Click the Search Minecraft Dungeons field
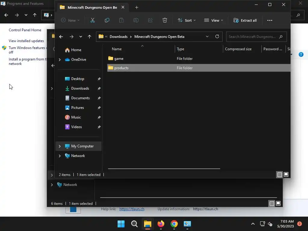Viewport: 308px width, 231px height. pos(256,36)
